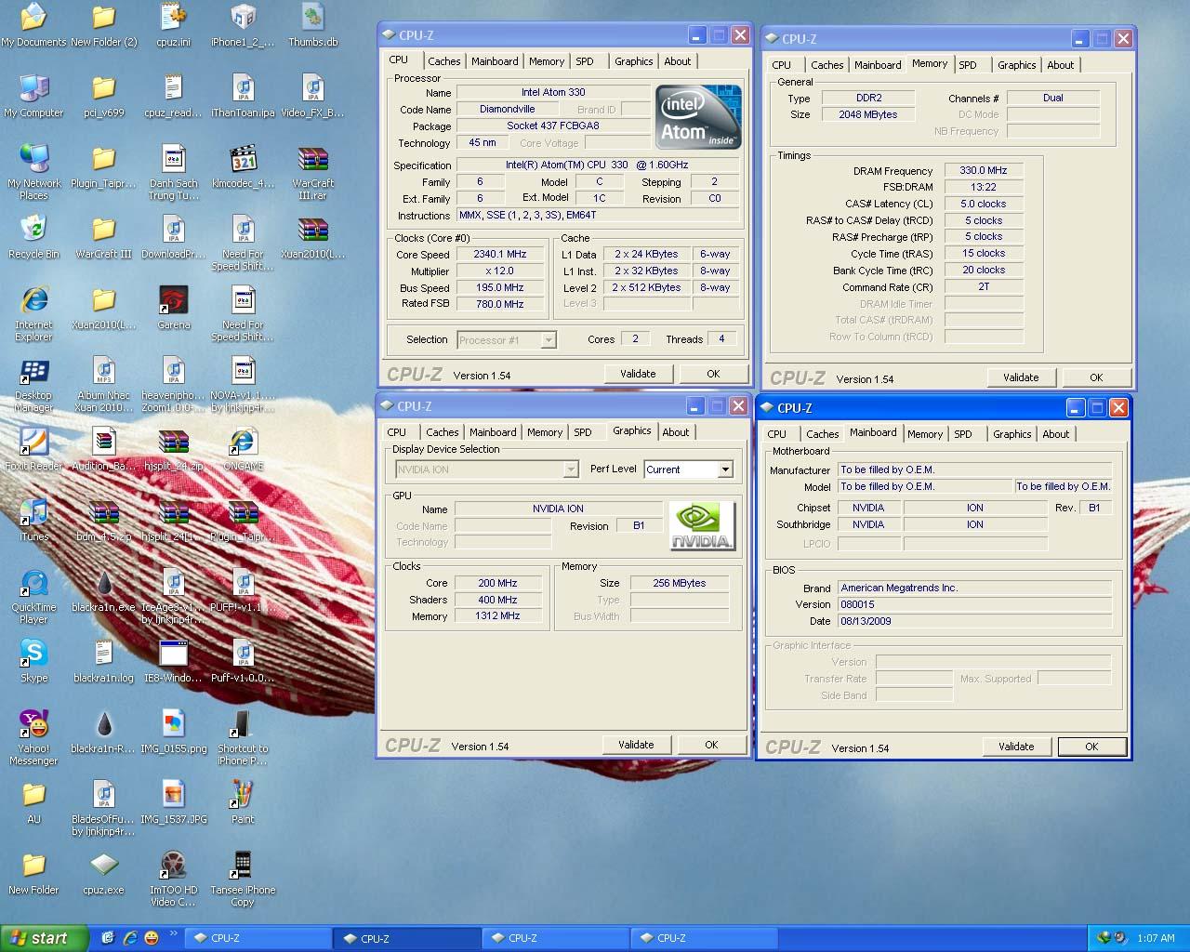Click the taskbar clock showing 1:07 AM
Viewport: 1190px width, 952px height.
pos(1156,939)
